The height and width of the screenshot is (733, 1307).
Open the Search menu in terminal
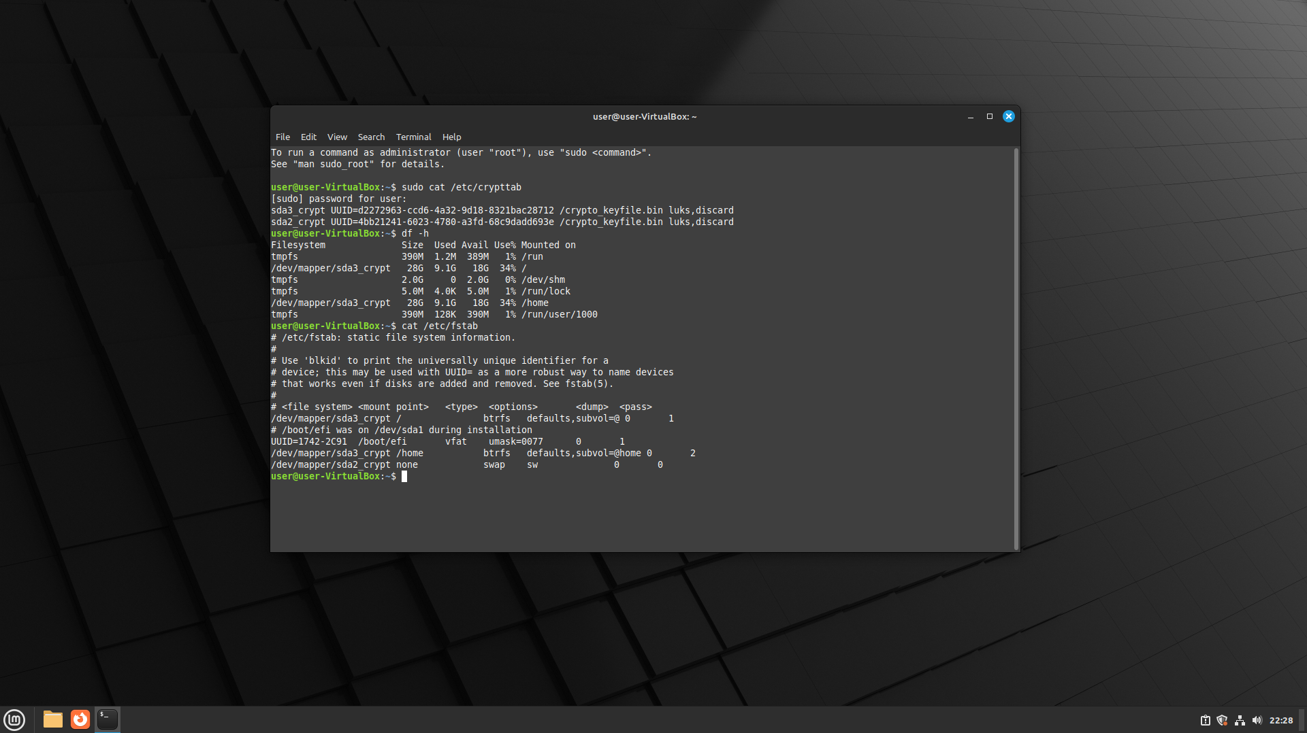coord(371,137)
